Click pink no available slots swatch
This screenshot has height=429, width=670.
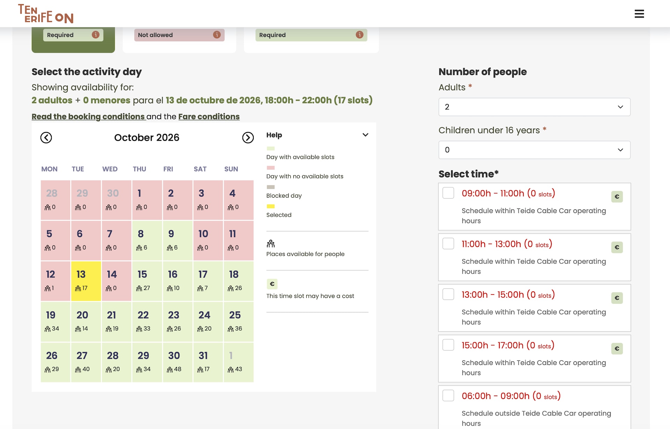click(270, 168)
